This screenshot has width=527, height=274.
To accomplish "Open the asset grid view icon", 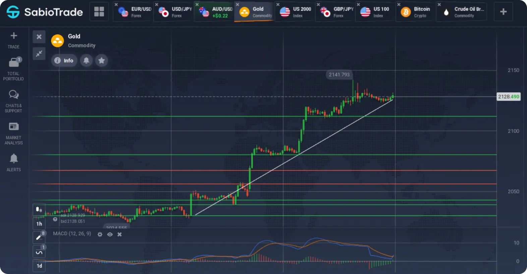I will coord(99,12).
